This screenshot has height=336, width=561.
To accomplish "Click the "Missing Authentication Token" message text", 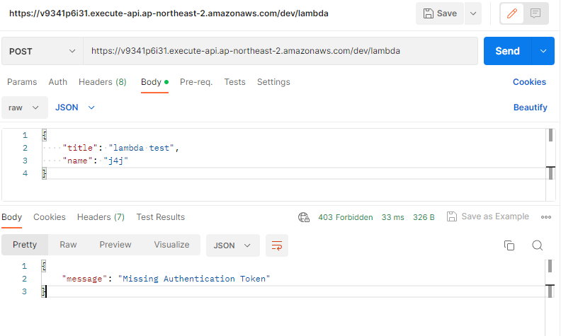I will click(194, 279).
